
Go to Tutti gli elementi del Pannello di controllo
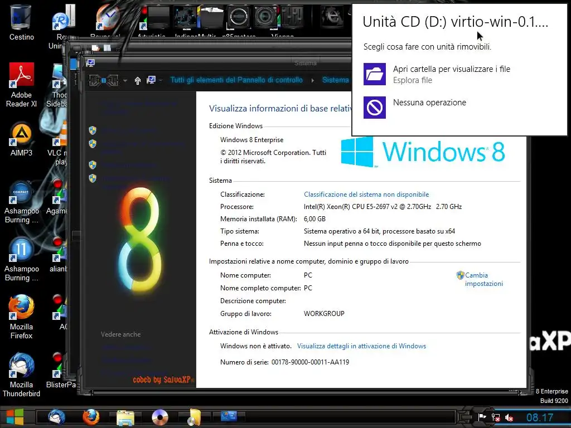point(236,80)
